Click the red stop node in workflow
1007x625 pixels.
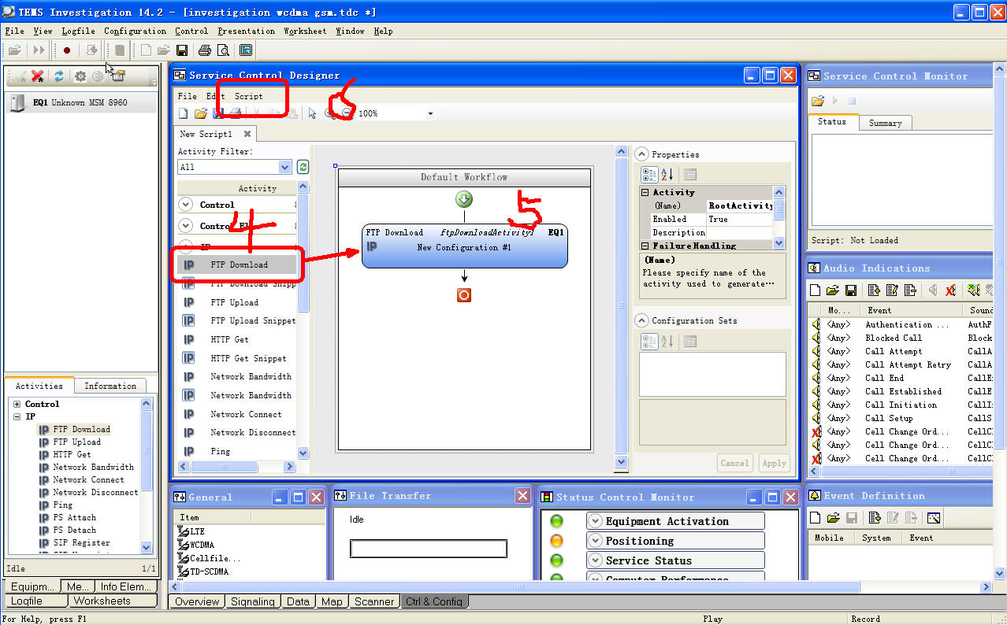pyautogui.click(x=464, y=295)
